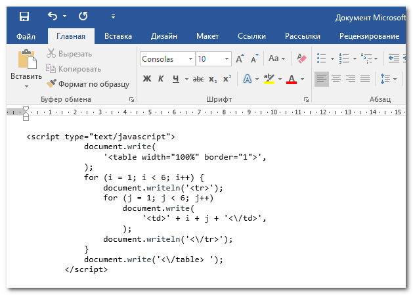Toggle subscript x₂ formatting
The width and height of the screenshot is (413, 295).
(213, 79)
